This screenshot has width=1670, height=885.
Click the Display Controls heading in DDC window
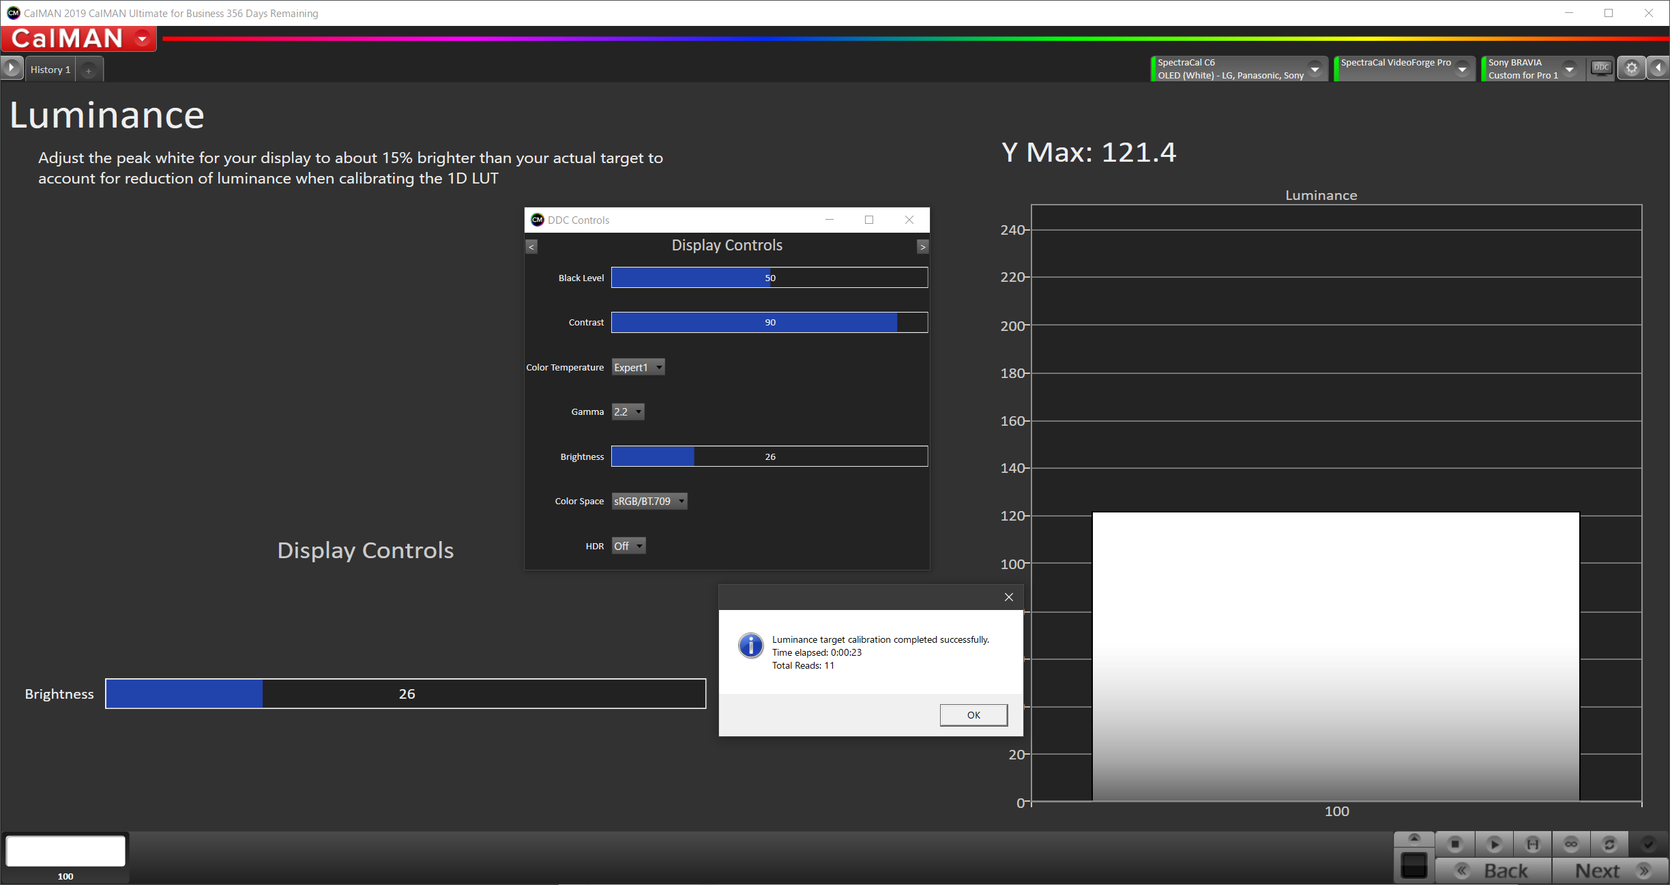click(727, 245)
